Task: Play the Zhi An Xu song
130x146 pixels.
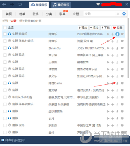Action: 108,48
